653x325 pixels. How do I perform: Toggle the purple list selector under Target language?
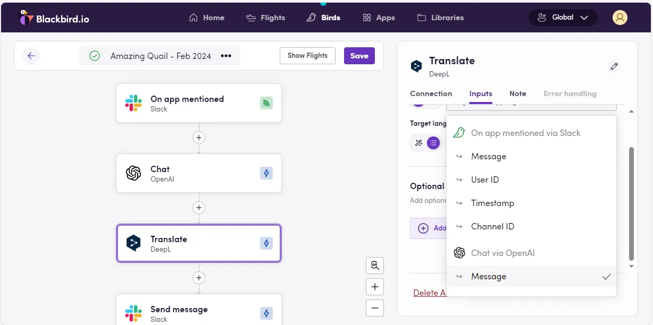[x=433, y=142]
